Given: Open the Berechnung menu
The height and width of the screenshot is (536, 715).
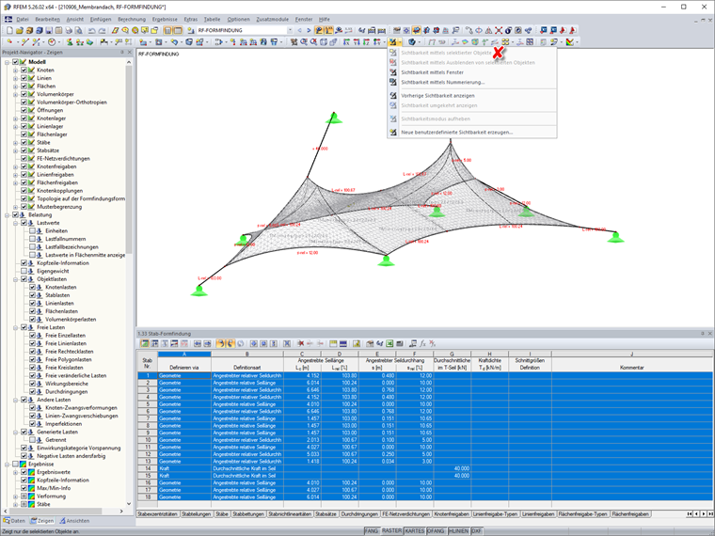Looking at the screenshot, I should [x=132, y=19].
